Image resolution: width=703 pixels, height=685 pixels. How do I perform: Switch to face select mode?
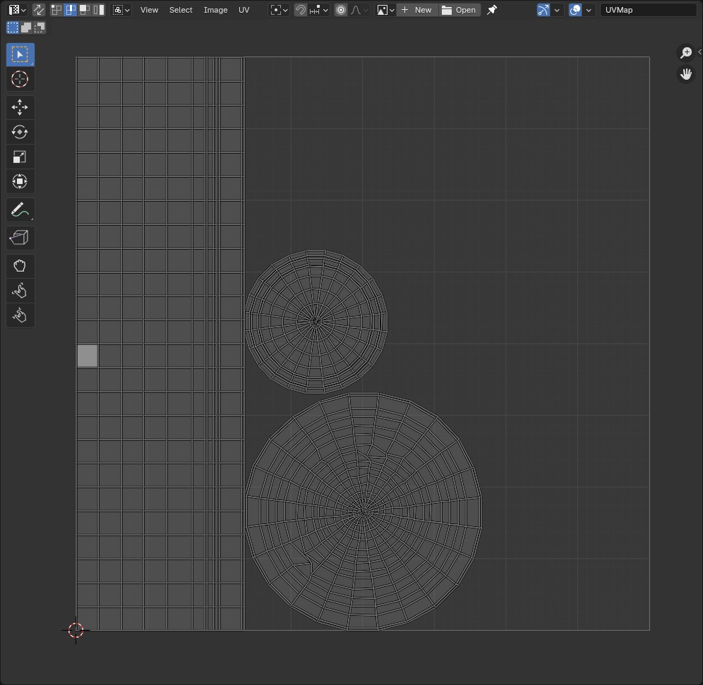(84, 10)
